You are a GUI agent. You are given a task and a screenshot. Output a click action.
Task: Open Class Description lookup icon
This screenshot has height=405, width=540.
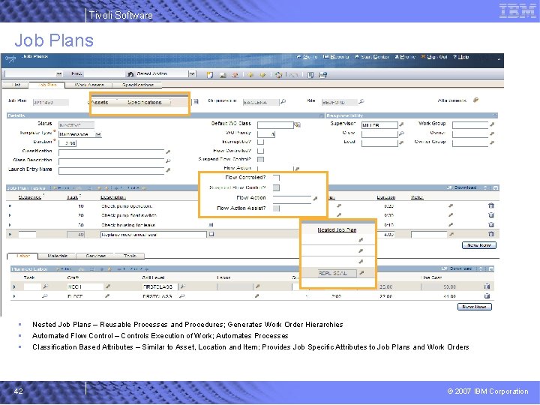[x=168, y=160]
